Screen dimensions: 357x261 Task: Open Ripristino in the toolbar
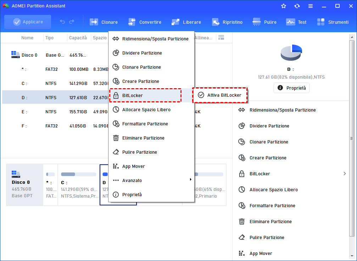(227, 22)
